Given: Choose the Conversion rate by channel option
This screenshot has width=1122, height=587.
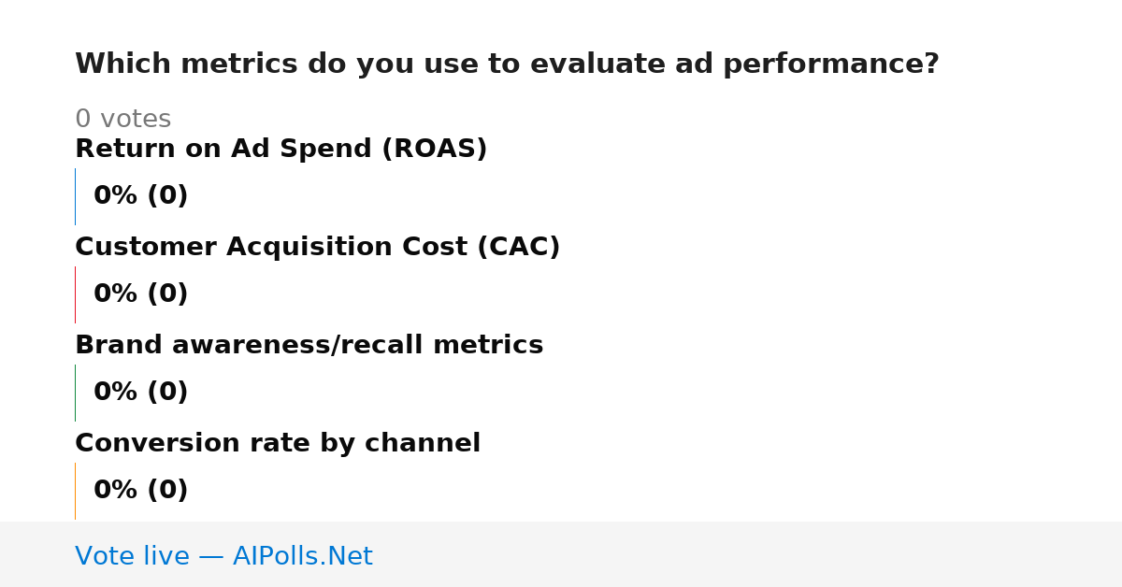Looking at the screenshot, I should (278, 443).
